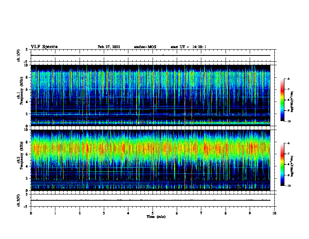The image size is (309, 239).
Task: Click the "ch.3(V)" axis label
Action: pos(18,200)
